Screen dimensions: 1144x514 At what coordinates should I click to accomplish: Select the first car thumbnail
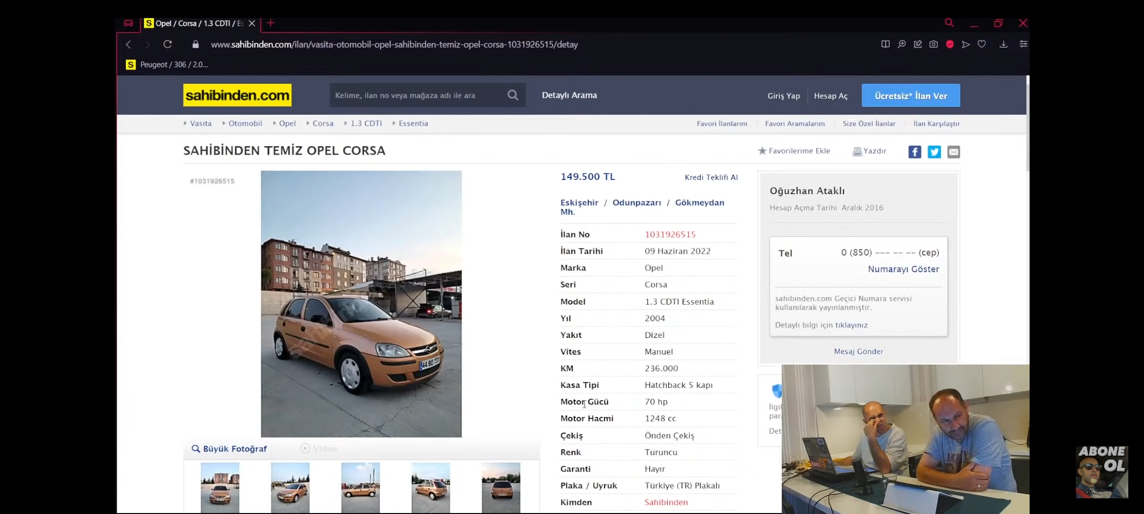[x=220, y=488]
